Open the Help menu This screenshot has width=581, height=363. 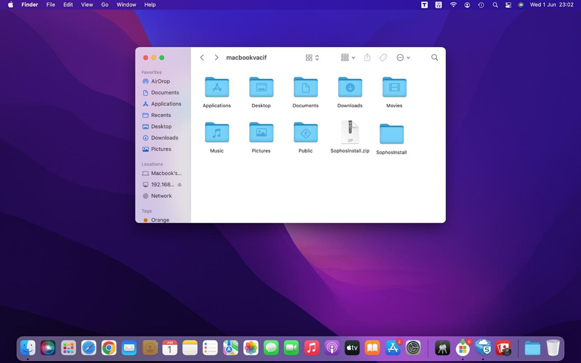150,5
